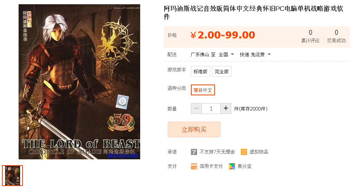Open the 累计评论 review count
Image resolution: width=352 pixels, height=188 pixels.
click(310, 36)
